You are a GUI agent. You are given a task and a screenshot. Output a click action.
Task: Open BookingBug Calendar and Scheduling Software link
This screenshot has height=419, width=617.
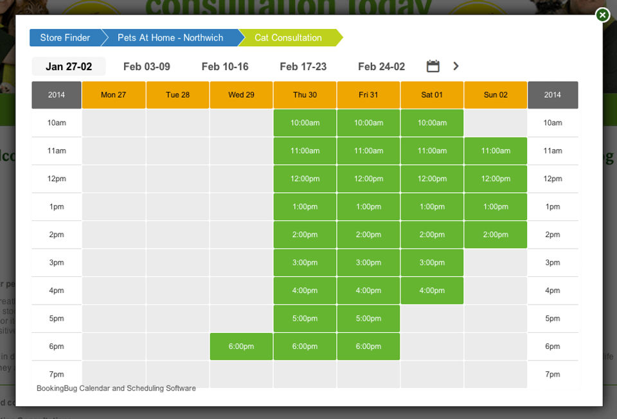(116, 388)
